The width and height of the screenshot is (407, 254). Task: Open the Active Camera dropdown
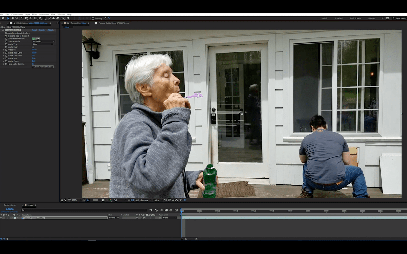coord(143,200)
